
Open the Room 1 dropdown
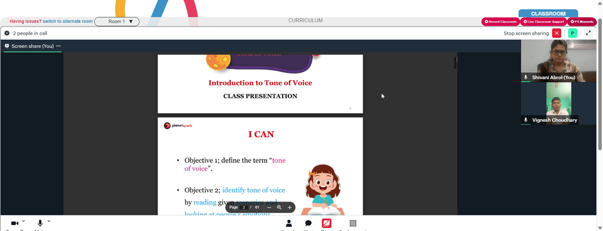[x=117, y=22]
